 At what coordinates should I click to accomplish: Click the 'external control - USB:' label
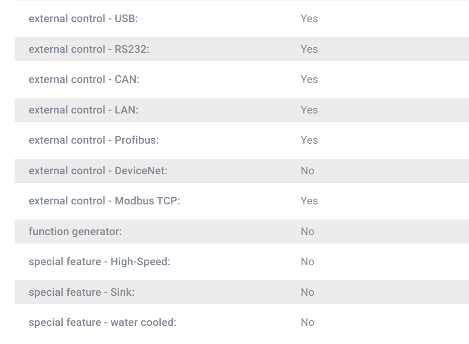(x=83, y=19)
